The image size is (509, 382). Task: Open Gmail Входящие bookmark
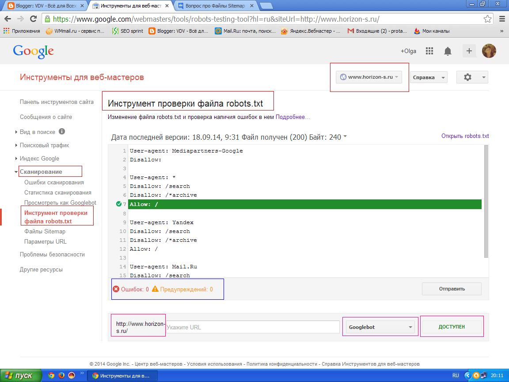tap(377, 31)
